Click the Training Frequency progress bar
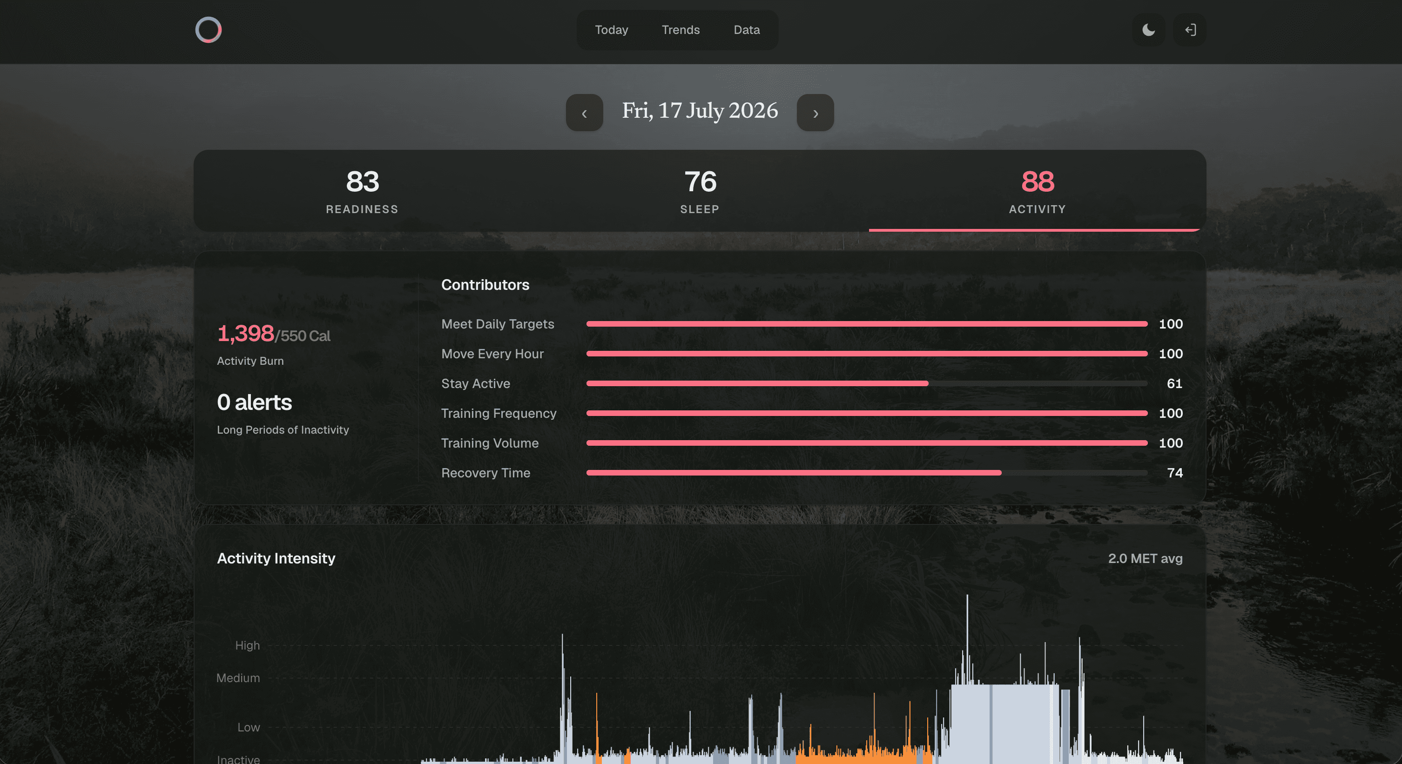 867,413
